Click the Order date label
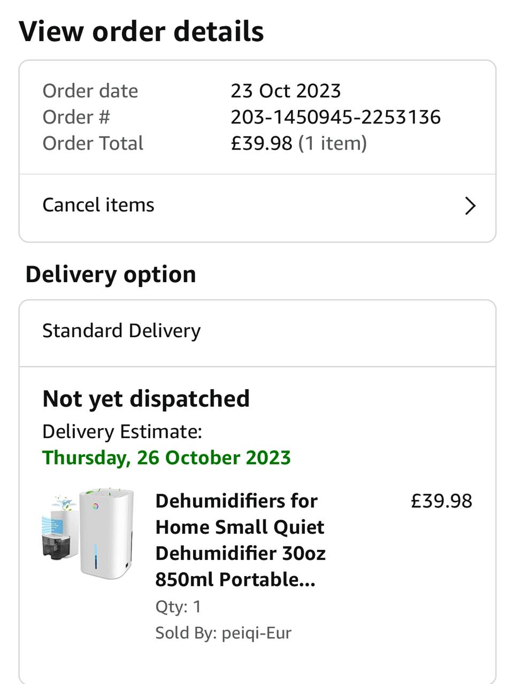 90,91
